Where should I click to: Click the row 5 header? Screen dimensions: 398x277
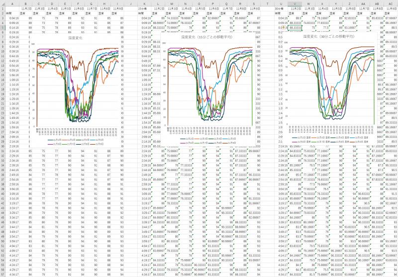click(2, 27)
